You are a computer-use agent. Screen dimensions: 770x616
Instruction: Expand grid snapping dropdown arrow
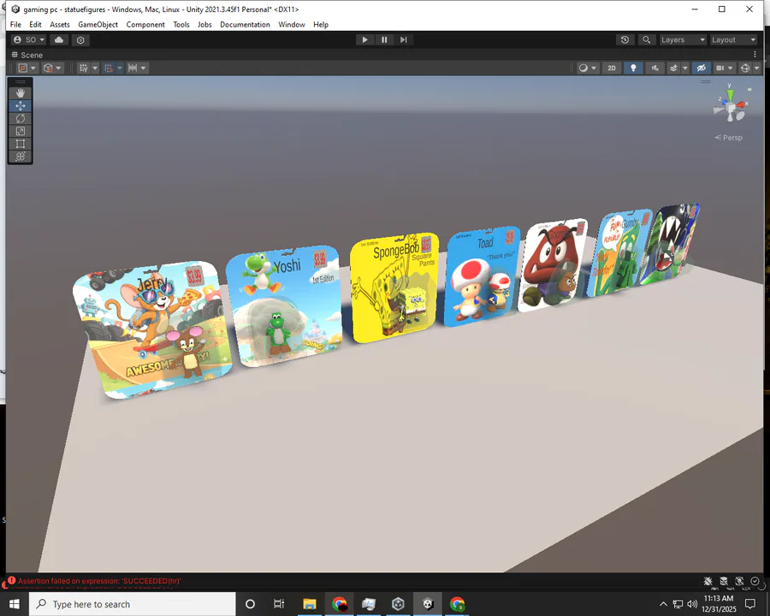coord(119,68)
